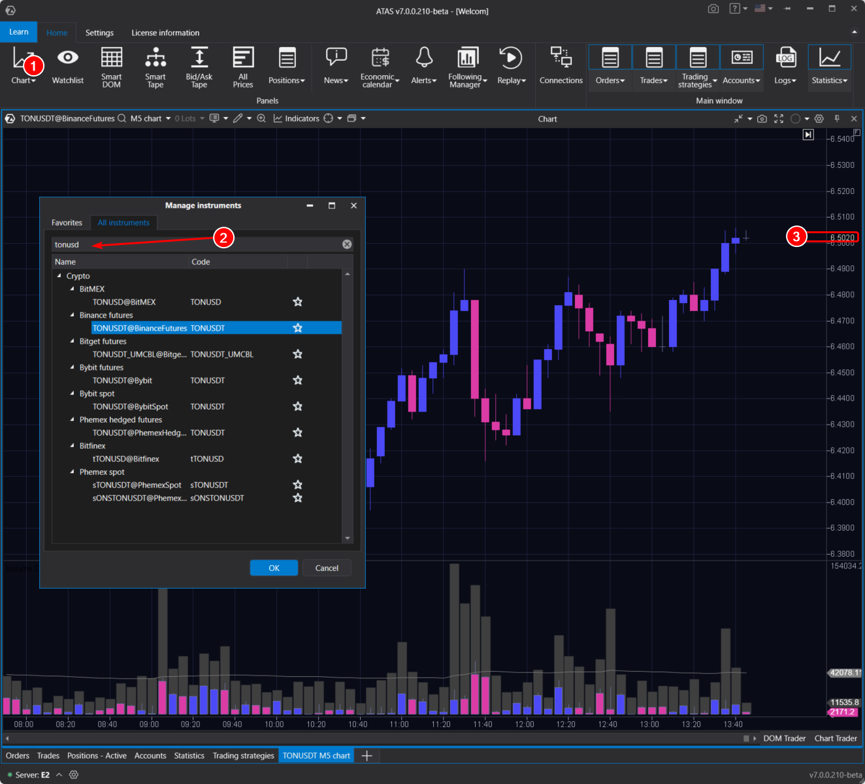Screen dimensions: 865x784
Task: Open the Watchlist eye icon
Action: click(68, 67)
